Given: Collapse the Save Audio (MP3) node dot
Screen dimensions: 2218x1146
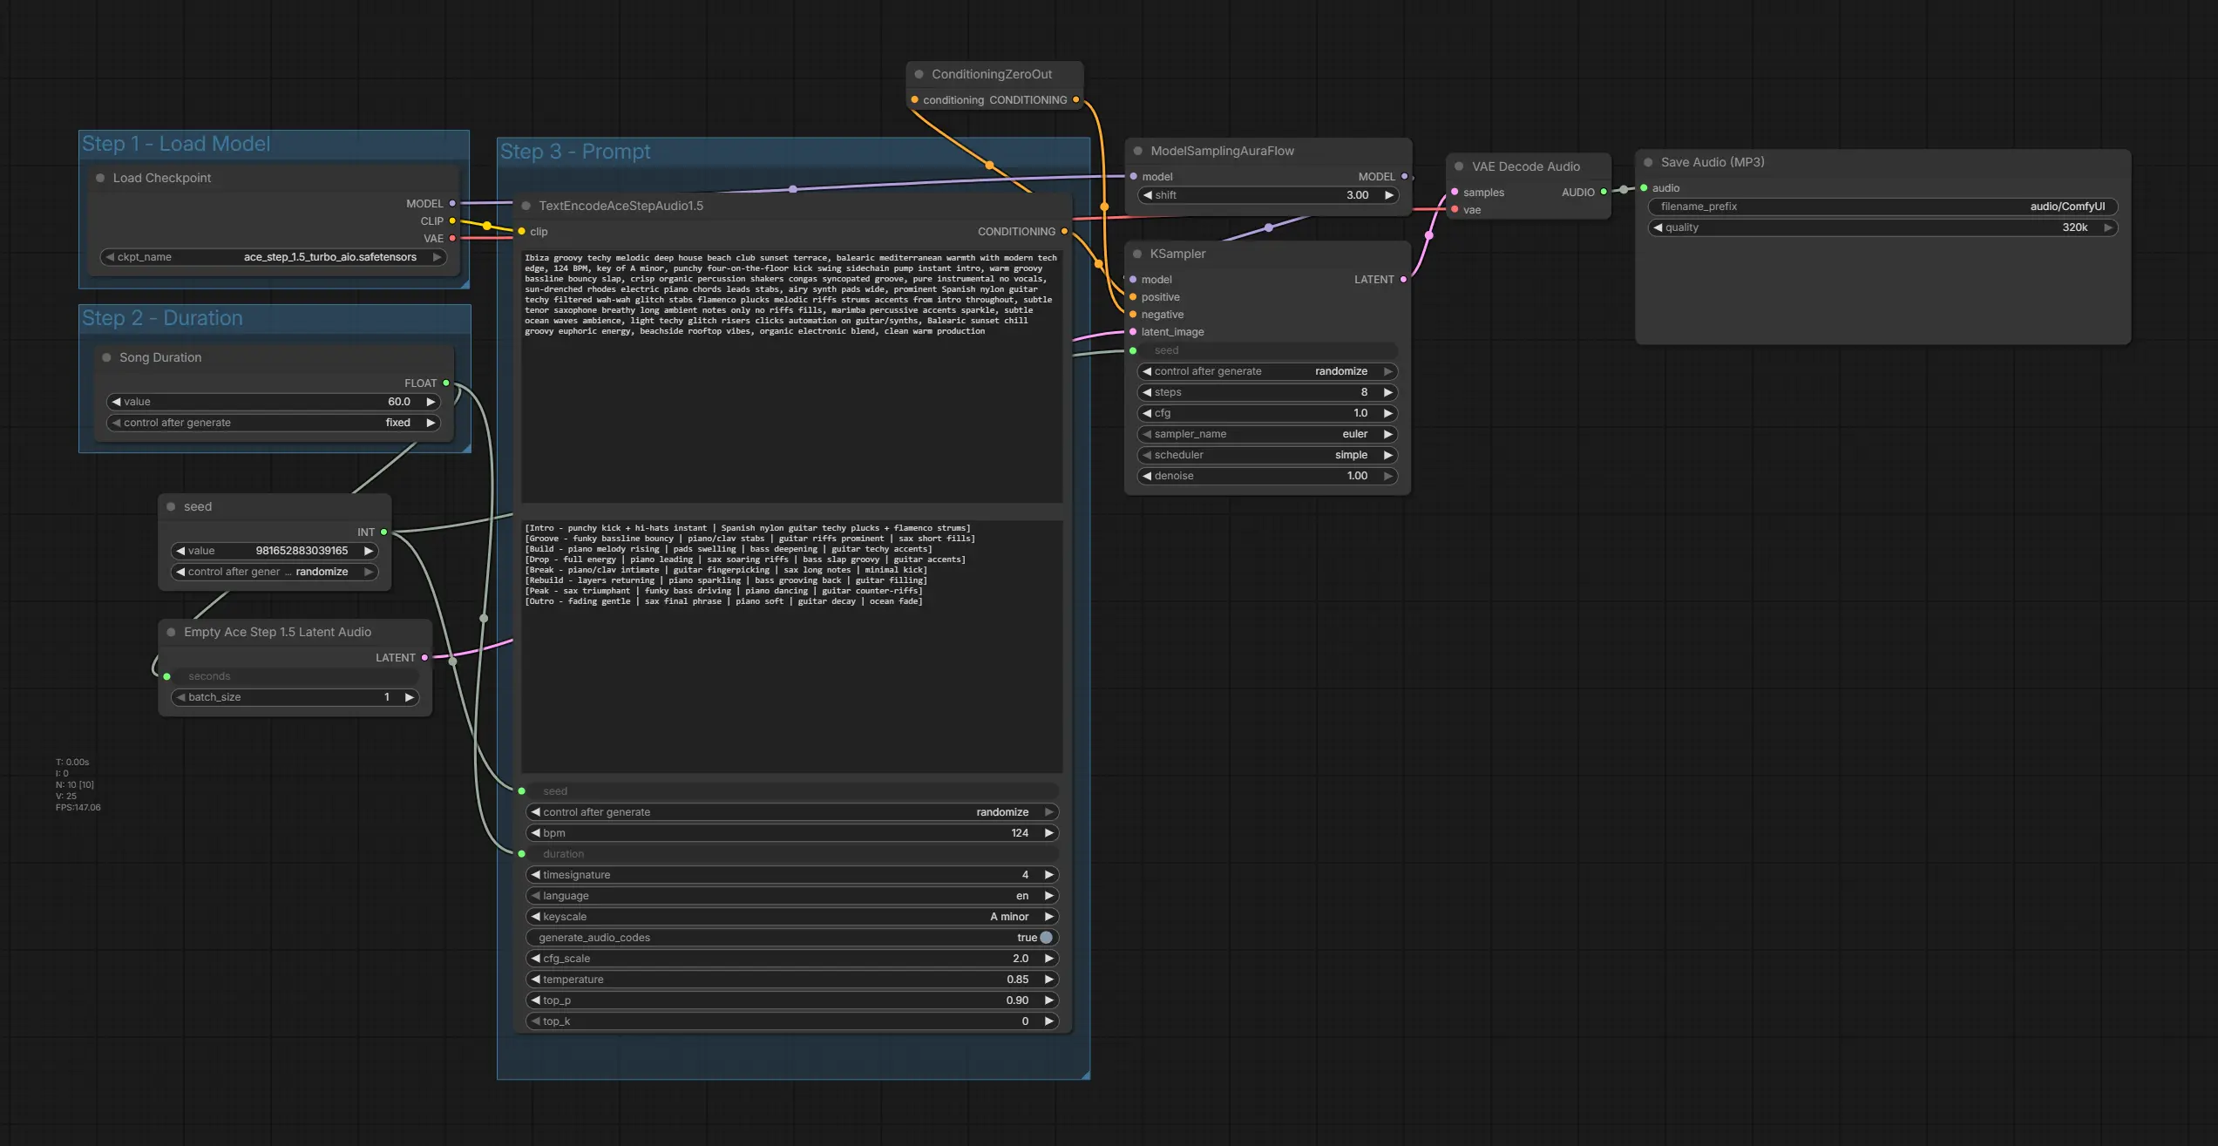Looking at the screenshot, I should (x=1648, y=162).
